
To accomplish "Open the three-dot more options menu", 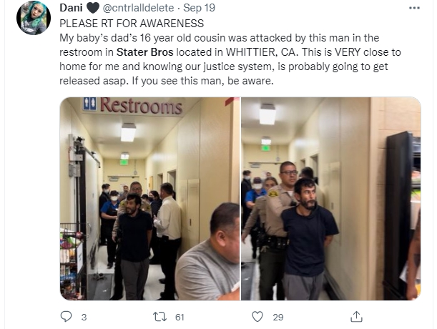I will pos(414,8).
